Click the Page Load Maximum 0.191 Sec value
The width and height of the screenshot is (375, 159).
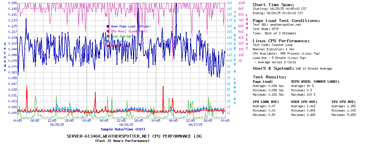(x=276, y=95)
